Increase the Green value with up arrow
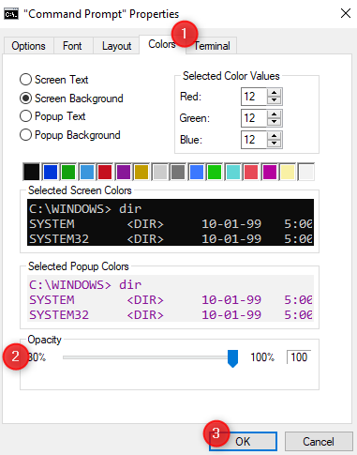Image resolution: width=357 pixels, height=455 pixels. pyautogui.click(x=275, y=114)
